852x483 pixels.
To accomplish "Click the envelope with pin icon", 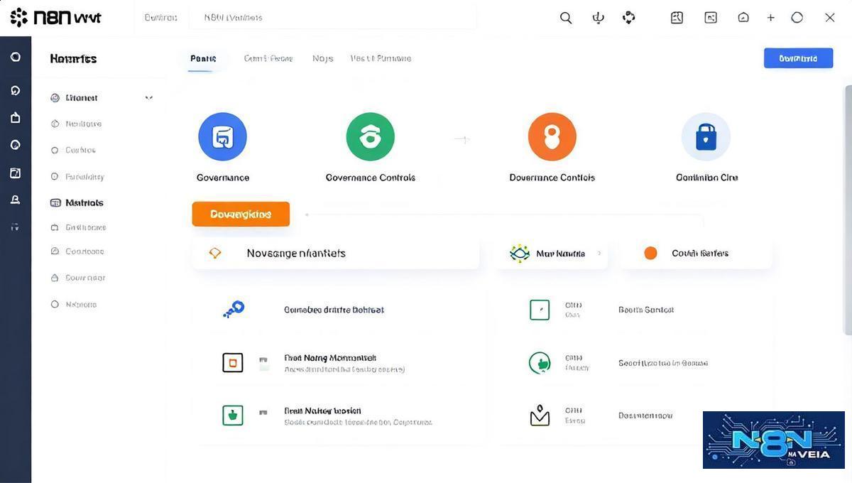I will (x=540, y=416).
